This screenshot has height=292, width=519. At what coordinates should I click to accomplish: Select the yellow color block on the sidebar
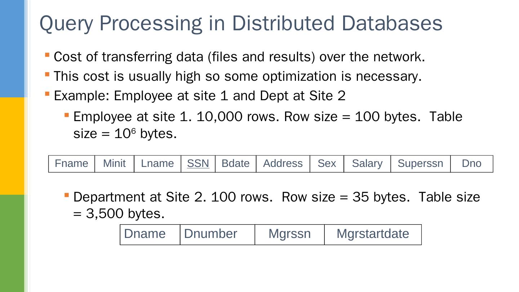[12, 146]
